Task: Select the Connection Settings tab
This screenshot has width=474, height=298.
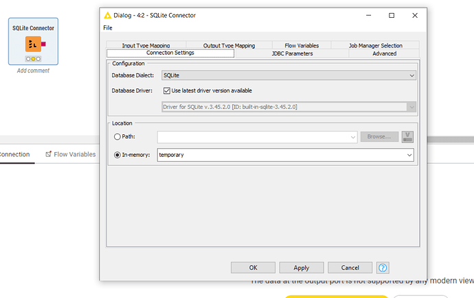Action: 170,53
